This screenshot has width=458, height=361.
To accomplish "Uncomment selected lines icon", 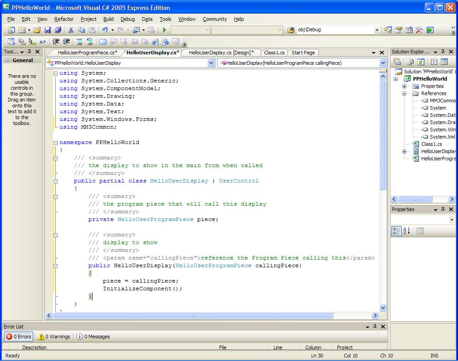I will (90, 42).
